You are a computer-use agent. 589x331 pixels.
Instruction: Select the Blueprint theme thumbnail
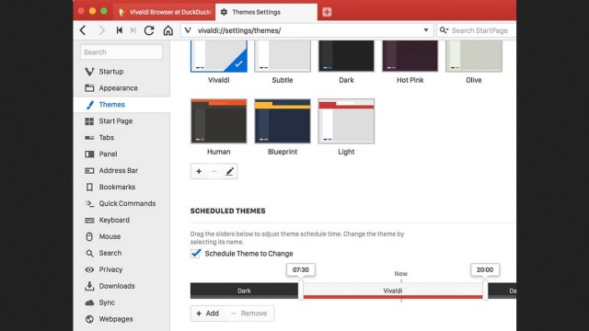click(x=283, y=120)
